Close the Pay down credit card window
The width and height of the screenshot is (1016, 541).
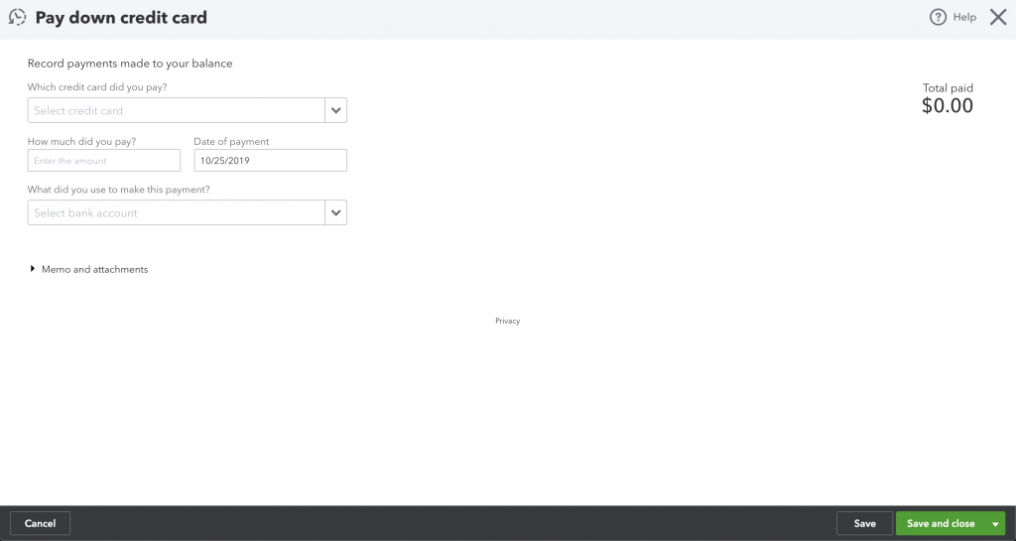998,18
